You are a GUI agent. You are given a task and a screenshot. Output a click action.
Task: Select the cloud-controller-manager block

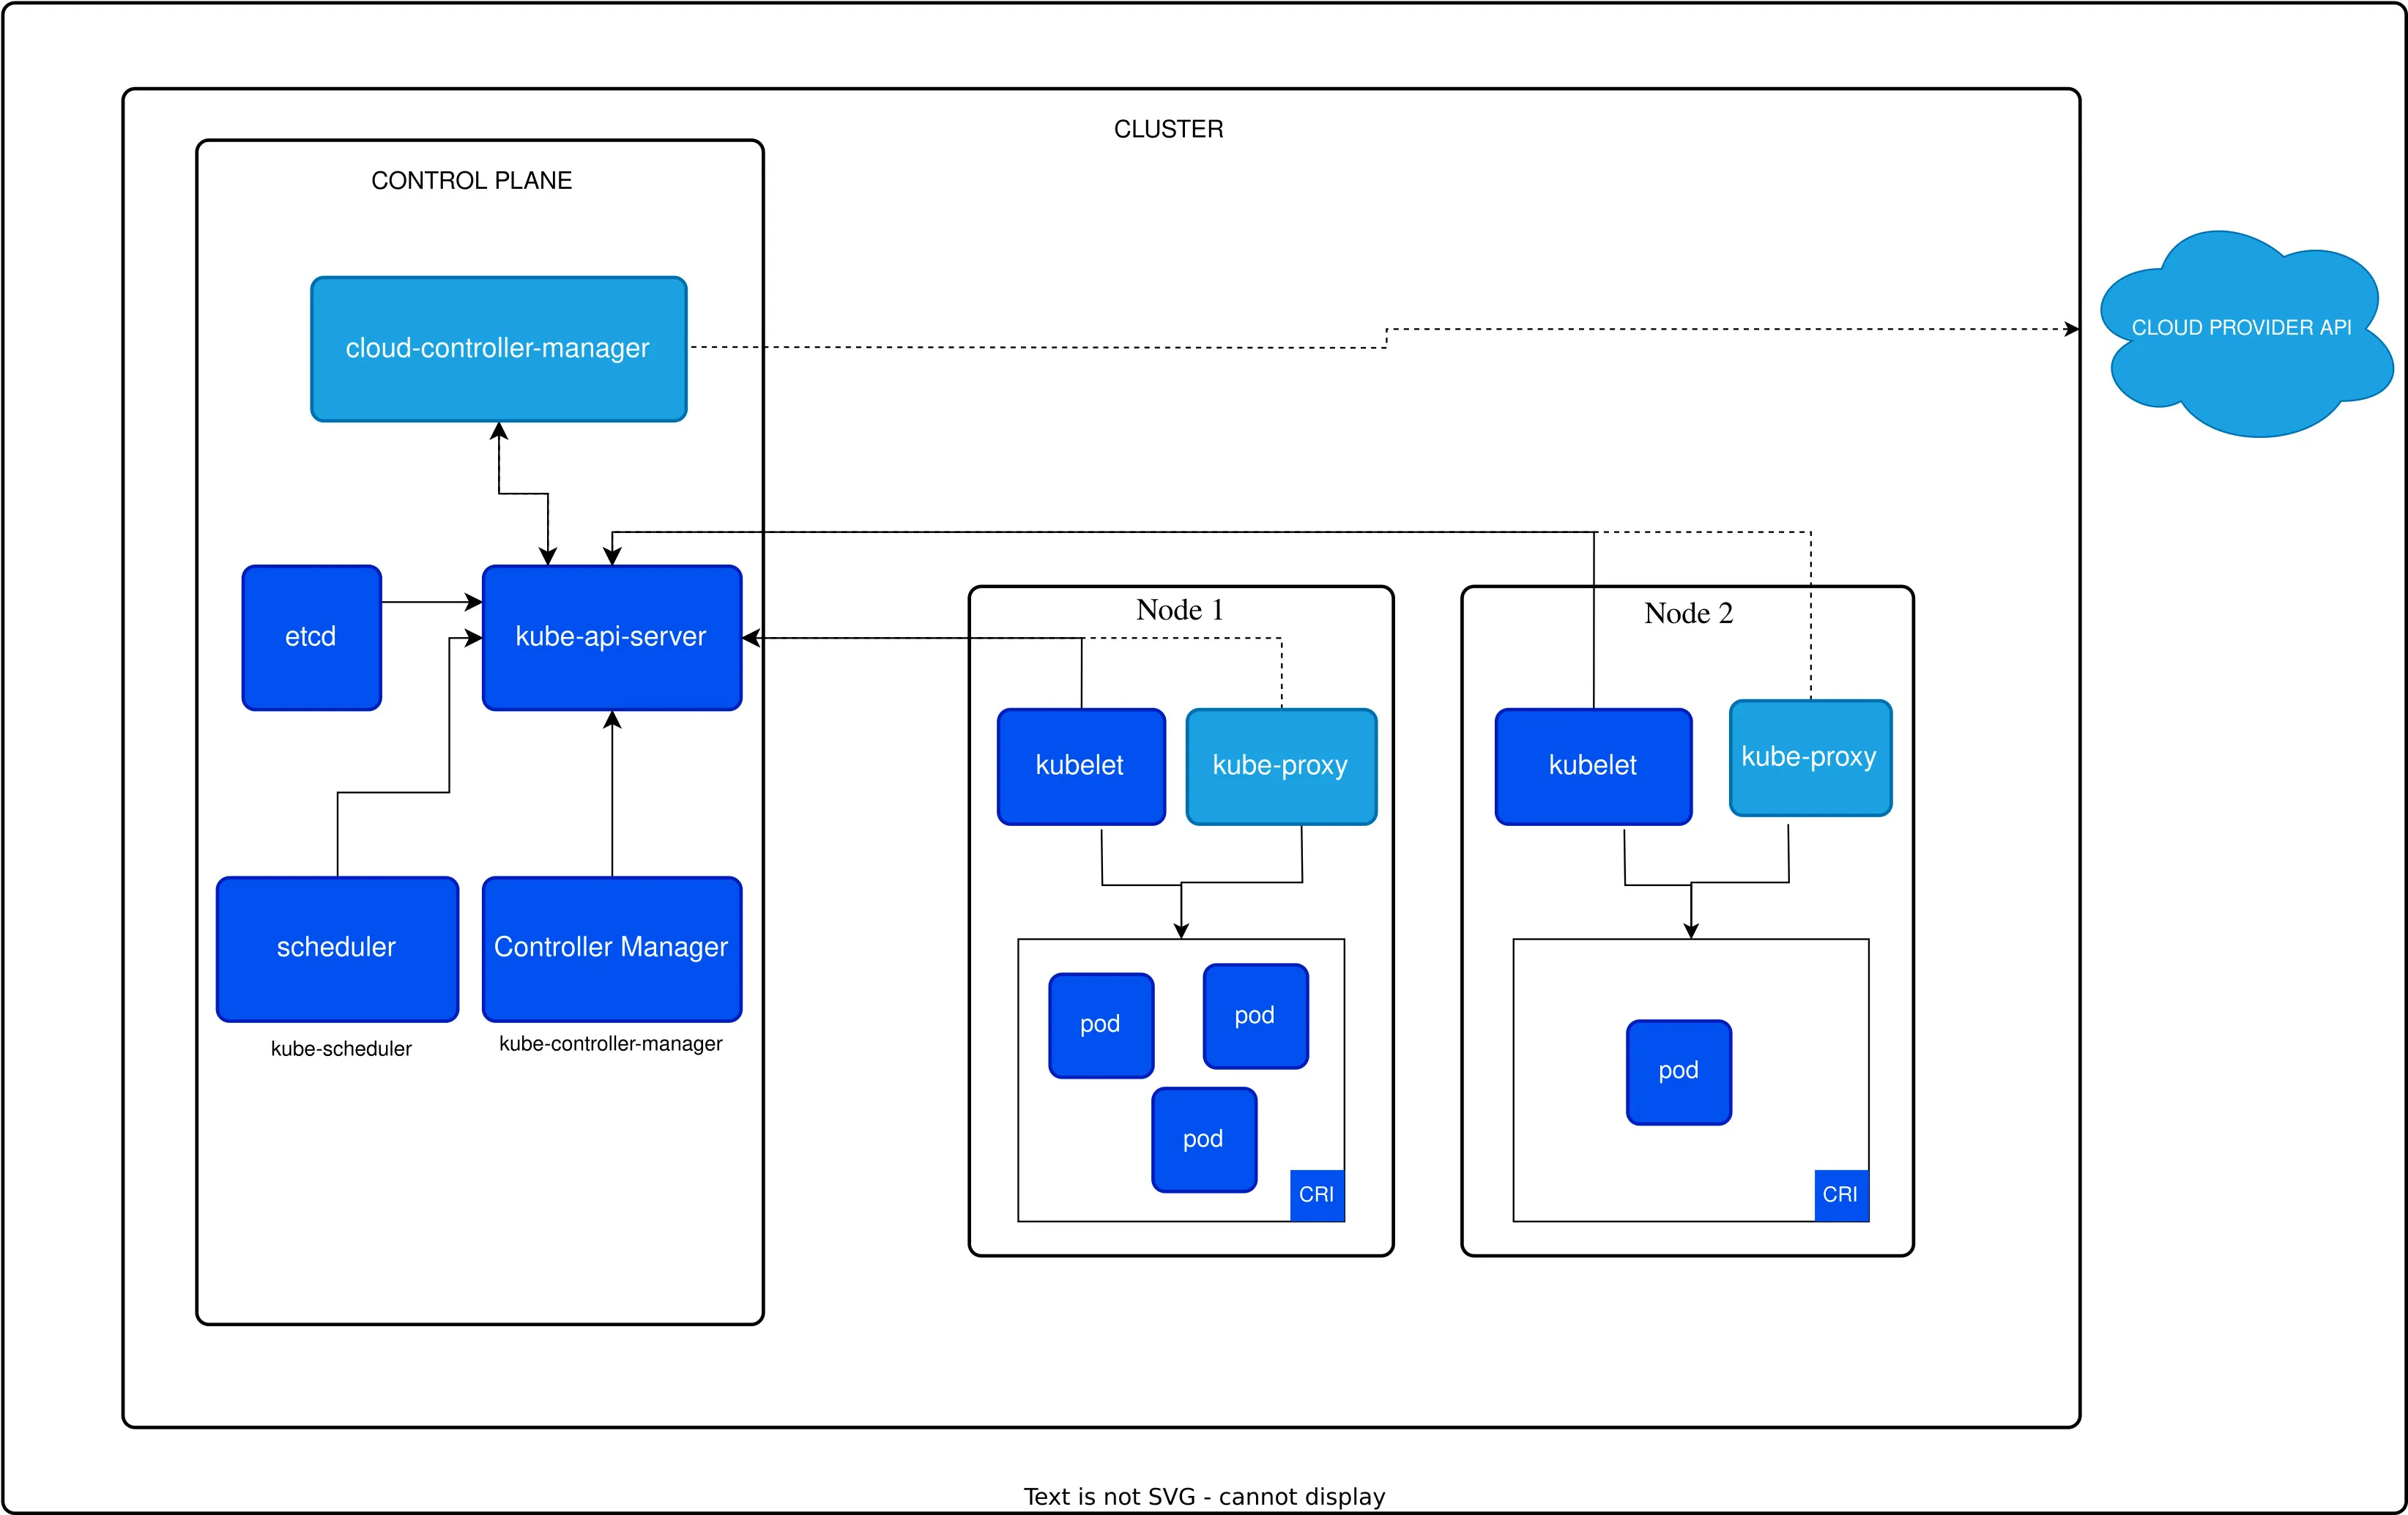click(x=497, y=349)
